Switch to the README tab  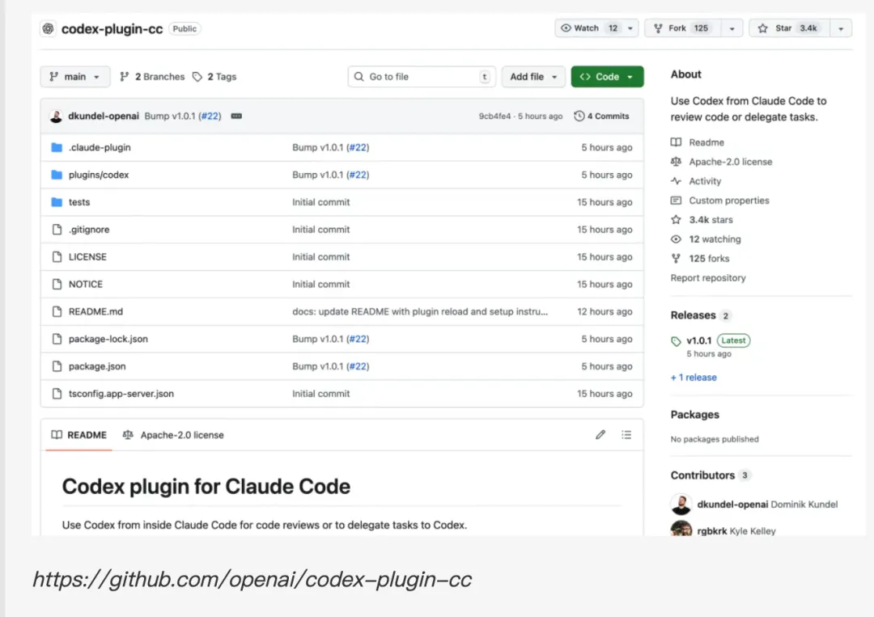point(78,435)
